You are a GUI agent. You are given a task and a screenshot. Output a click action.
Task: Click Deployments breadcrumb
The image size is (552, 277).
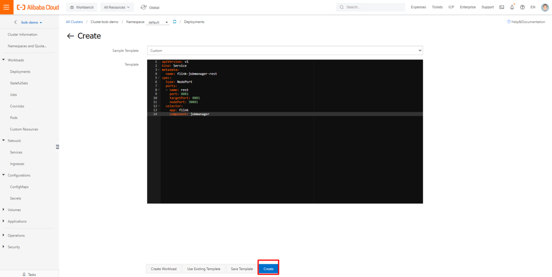(x=194, y=22)
